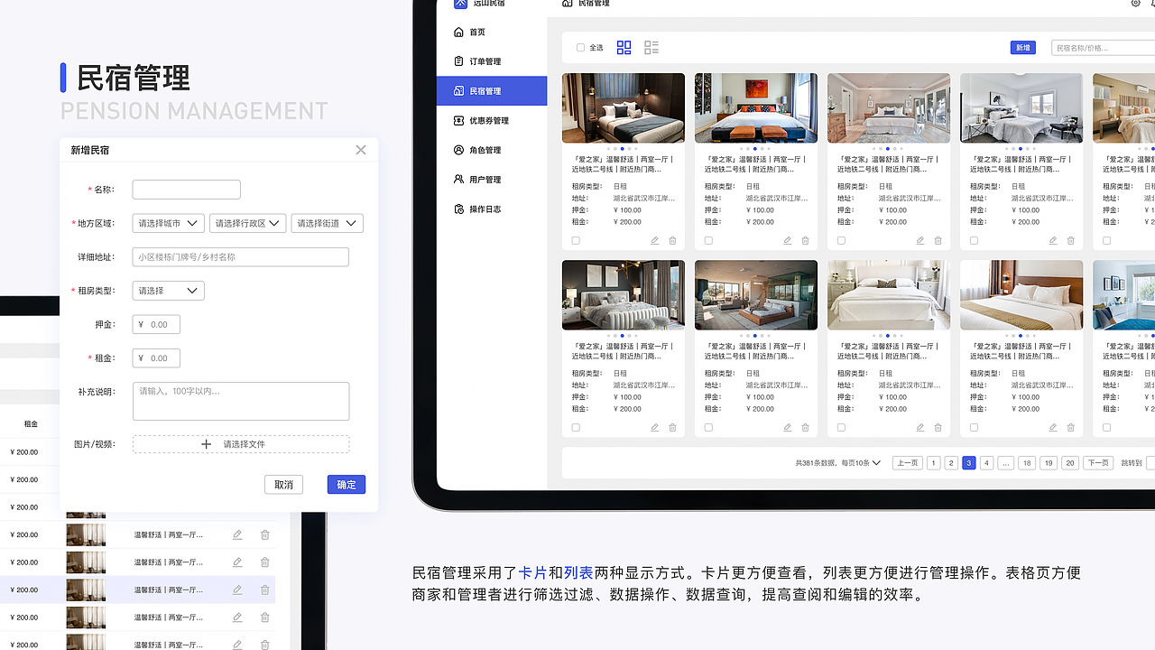Image resolution: width=1155 pixels, height=650 pixels.
Task: Delete the third card in bottom row
Action: pos(938,428)
